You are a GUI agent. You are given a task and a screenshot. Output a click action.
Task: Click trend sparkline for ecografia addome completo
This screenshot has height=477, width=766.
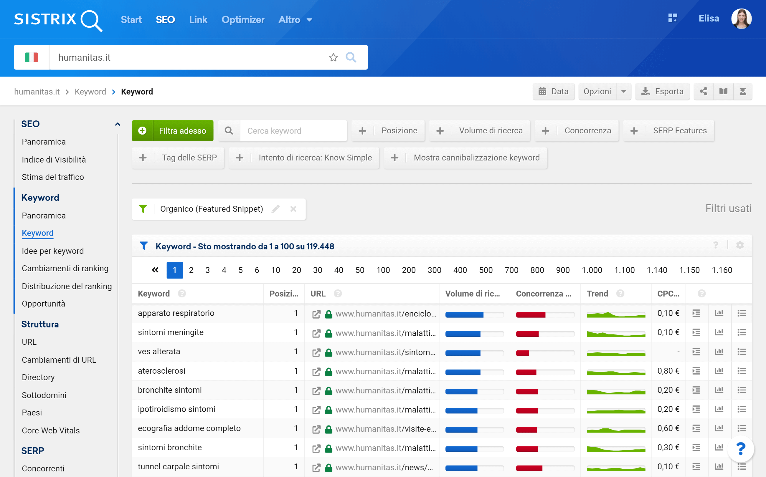click(x=615, y=430)
